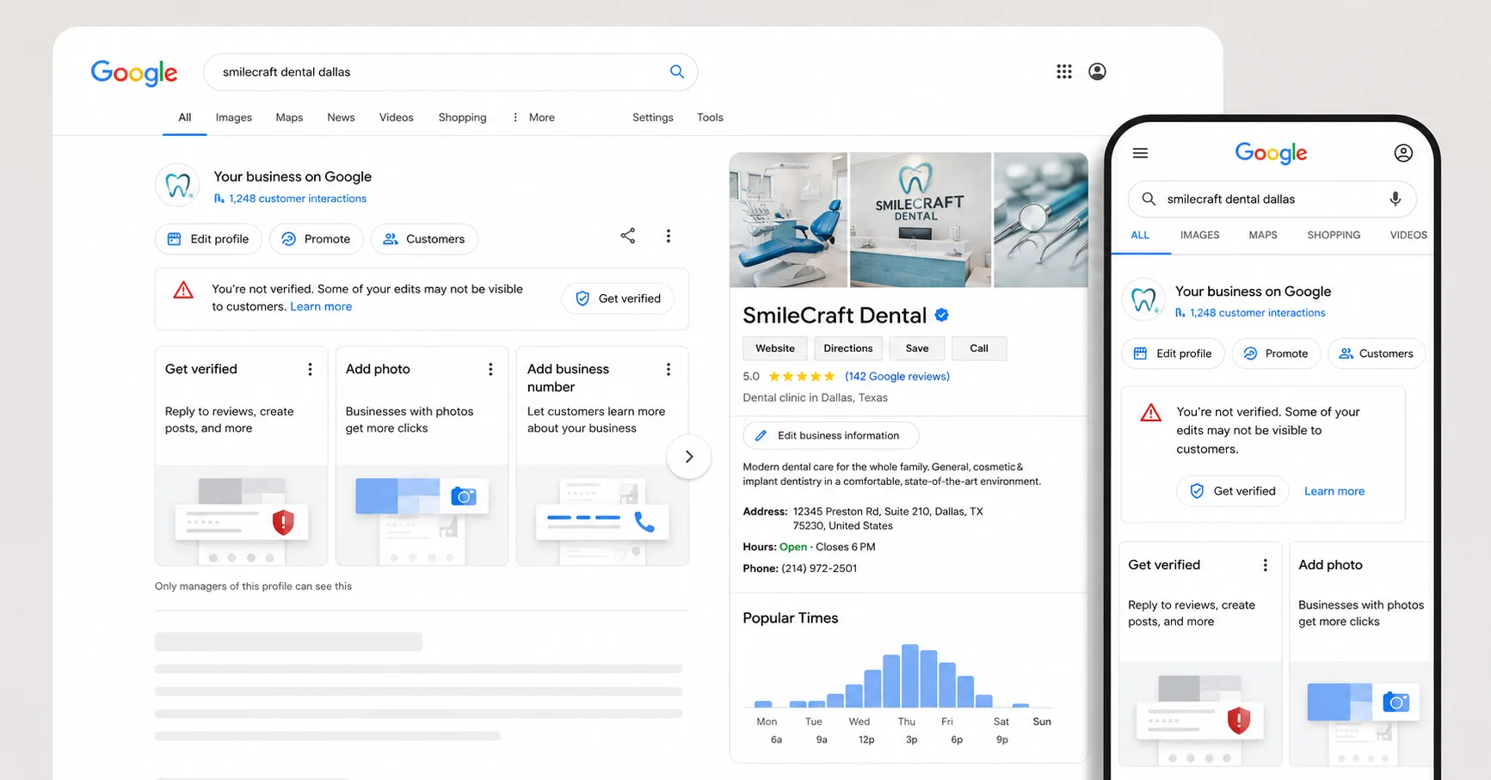Tap the phone search magnifier icon
The height and width of the screenshot is (780, 1491).
pos(1149,199)
